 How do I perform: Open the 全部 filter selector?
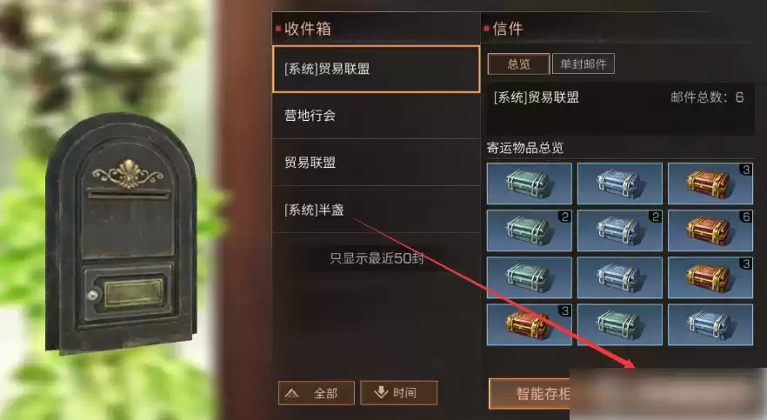(316, 393)
